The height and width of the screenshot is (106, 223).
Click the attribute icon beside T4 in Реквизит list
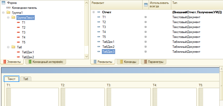click(x=98, y=32)
